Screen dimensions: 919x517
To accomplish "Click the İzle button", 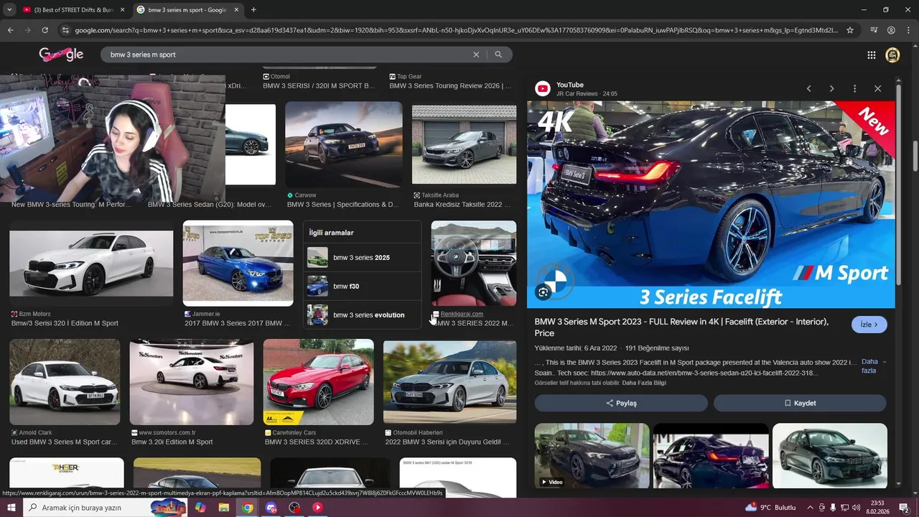I will point(869,325).
